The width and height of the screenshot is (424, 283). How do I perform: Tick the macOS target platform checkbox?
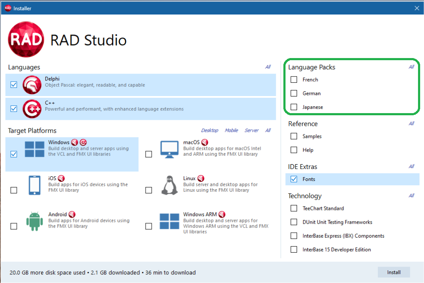click(149, 154)
